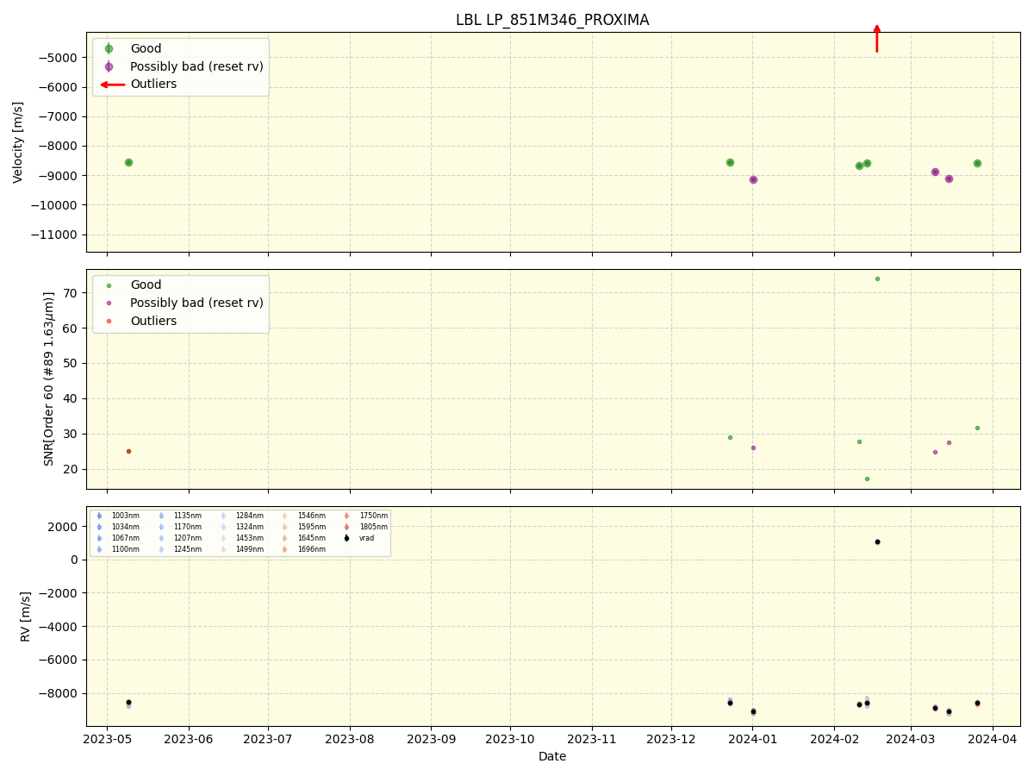This screenshot has height=776, width=1034.
Task: Select the green velocity point in late December 2023
Action: click(730, 162)
